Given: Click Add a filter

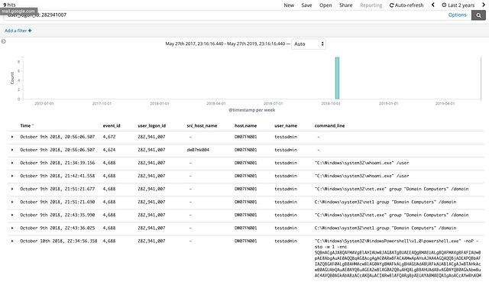Looking at the screenshot, I should [x=18, y=31].
